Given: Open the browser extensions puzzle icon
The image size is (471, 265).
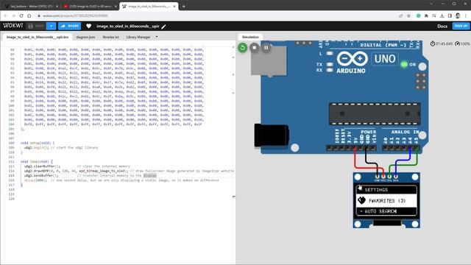Looking at the screenshot, I should 426,15.
